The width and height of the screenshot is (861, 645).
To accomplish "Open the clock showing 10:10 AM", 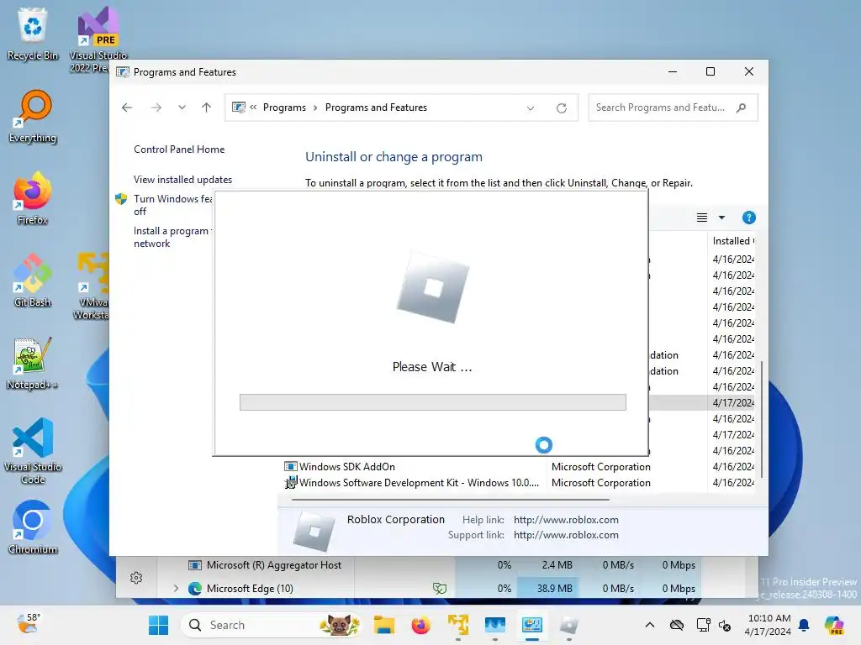I will [x=769, y=625].
